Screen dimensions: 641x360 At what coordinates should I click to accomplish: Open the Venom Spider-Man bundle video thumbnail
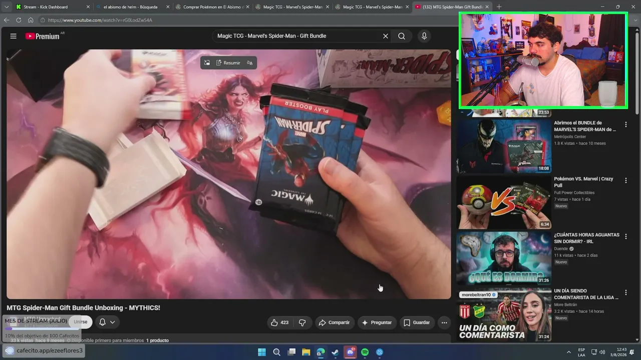(x=504, y=146)
